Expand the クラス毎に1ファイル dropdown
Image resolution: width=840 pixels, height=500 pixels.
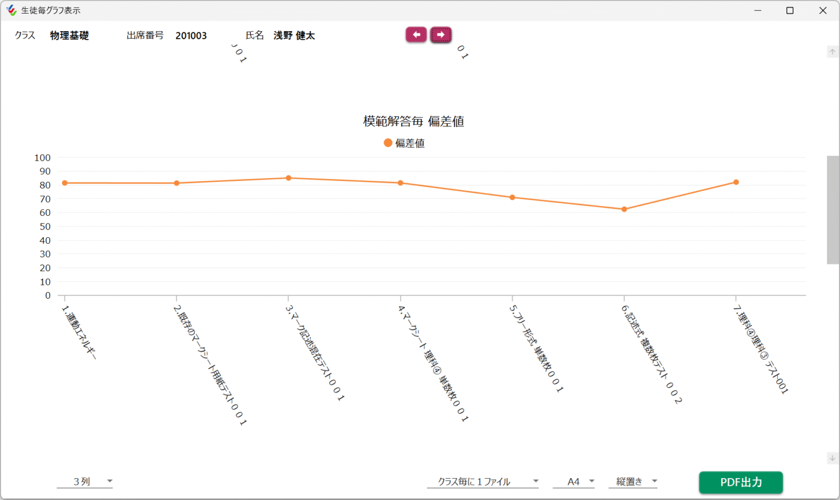pos(482,481)
